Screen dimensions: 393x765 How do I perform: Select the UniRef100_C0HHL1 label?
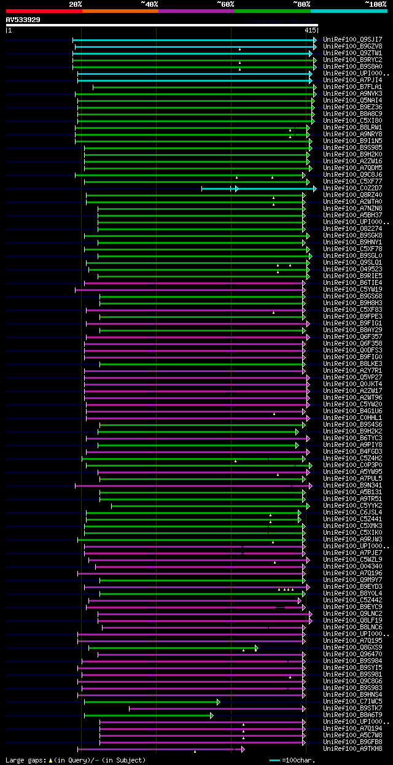(x=352, y=417)
